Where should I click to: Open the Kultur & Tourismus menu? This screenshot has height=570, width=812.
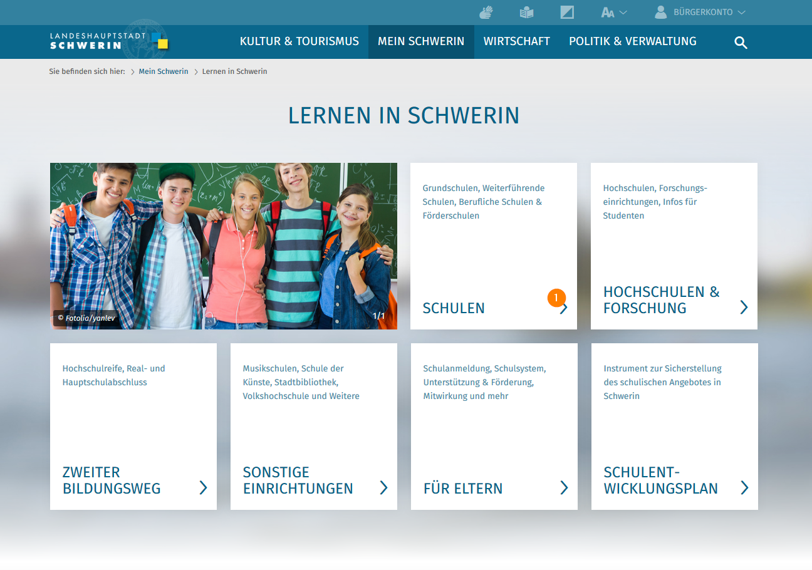pos(299,41)
